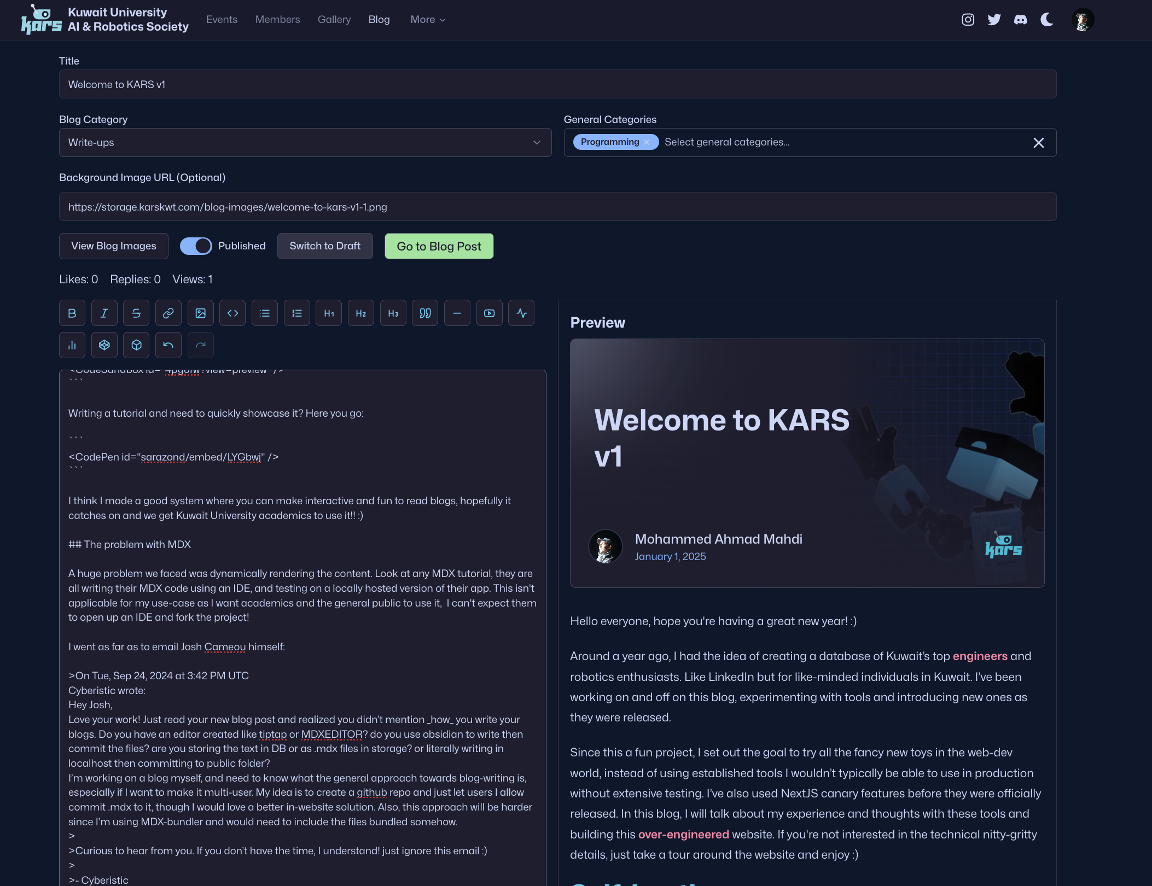The width and height of the screenshot is (1152, 886).
Task: Expand the Blog Category dropdown
Action: [x=305, y=143]
